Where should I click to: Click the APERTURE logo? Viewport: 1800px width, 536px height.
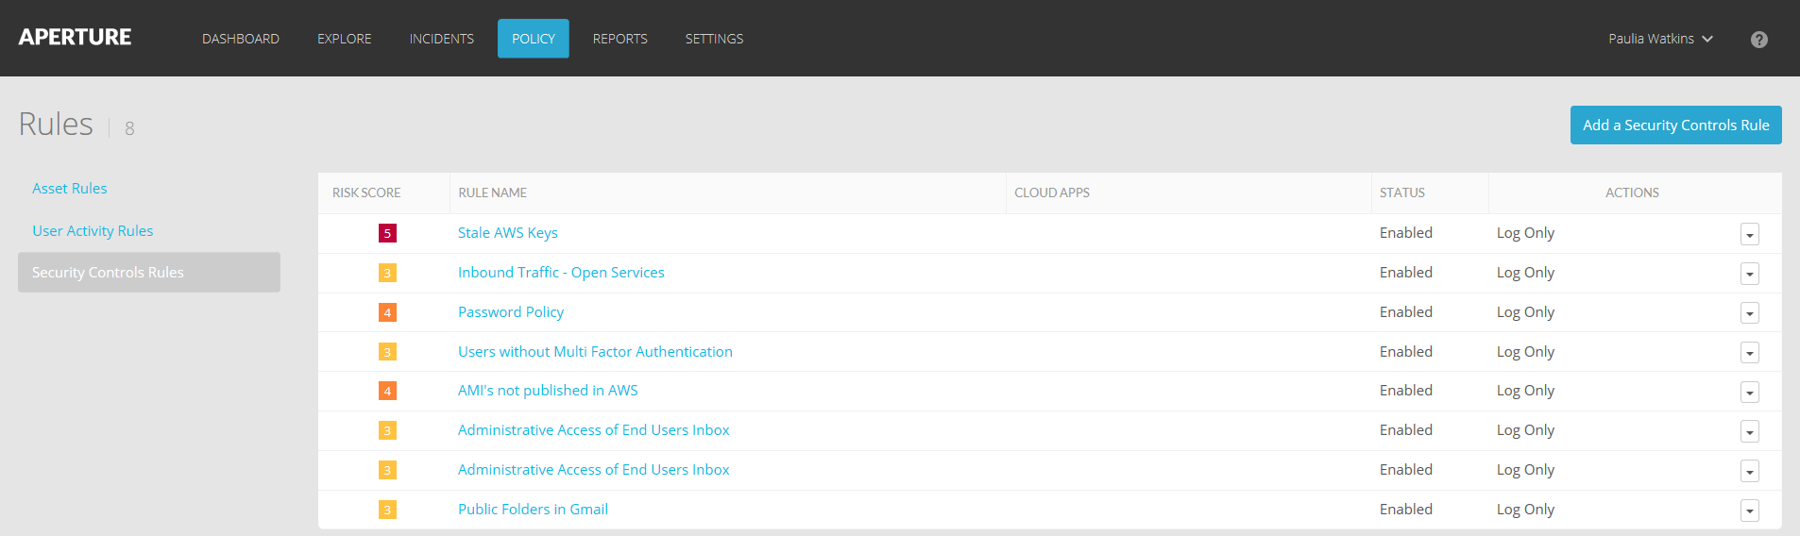(x=76, y=38)
